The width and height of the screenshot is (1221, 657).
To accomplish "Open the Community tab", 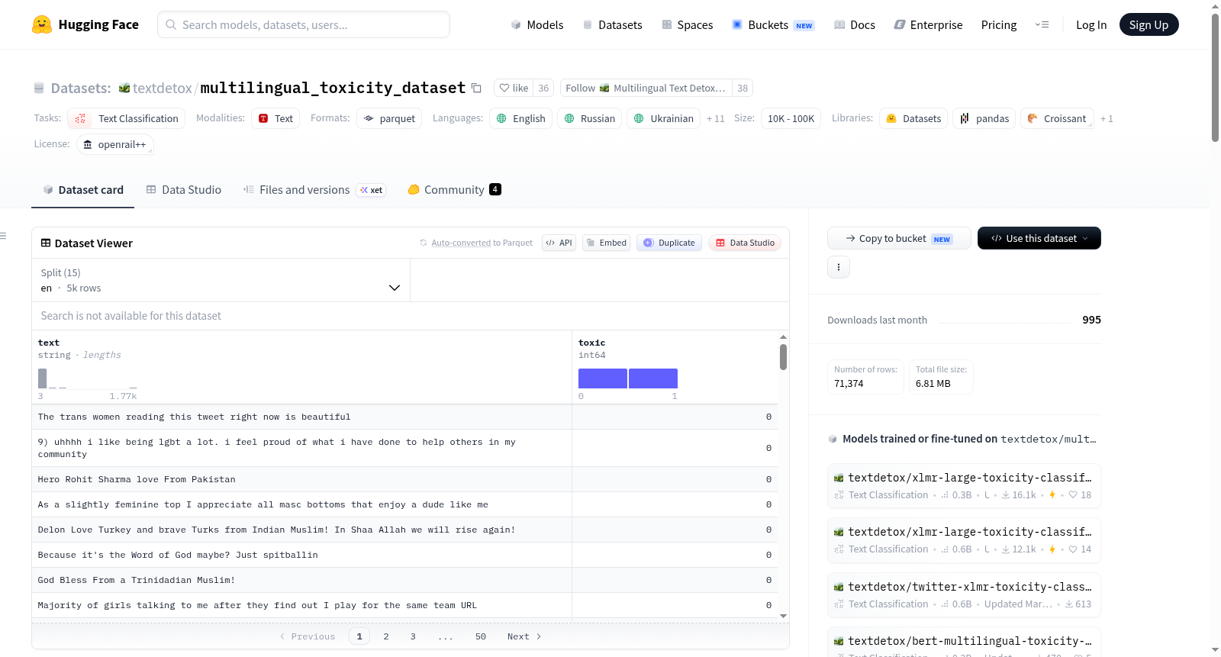I will click(x=454, y=189).
